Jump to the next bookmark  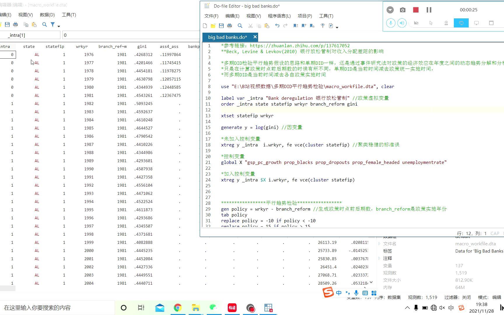pos(312,26)
